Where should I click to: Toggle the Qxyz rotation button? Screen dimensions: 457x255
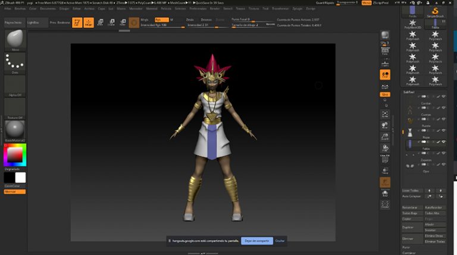[385, 95]
